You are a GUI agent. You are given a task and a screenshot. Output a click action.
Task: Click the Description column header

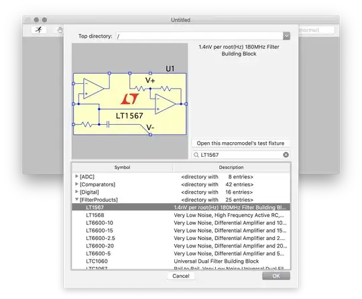[231, 168]
